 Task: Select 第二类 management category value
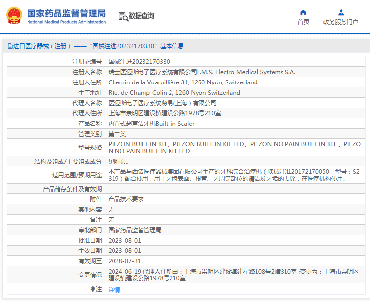(x=117, y=134)
